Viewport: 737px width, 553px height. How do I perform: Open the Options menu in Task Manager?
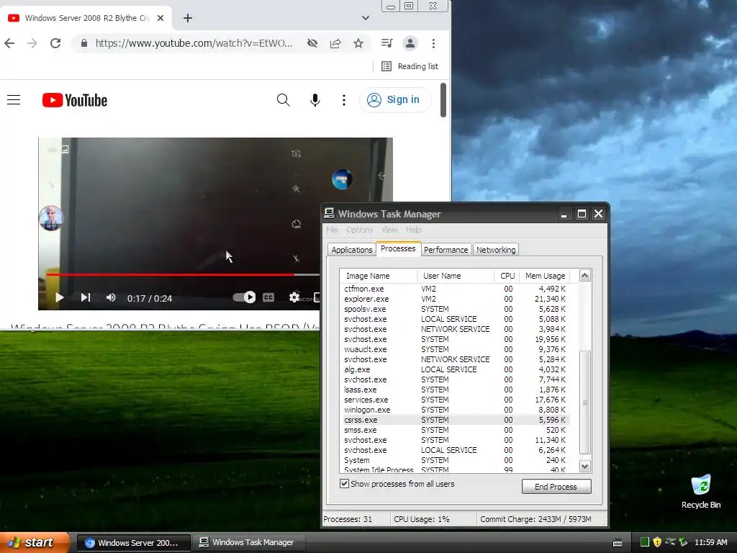pos(360,230)
